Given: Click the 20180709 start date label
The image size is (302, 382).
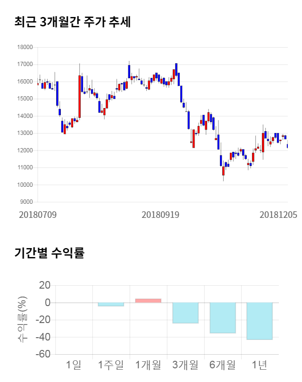Looking at the screenshot, I should pos(38,215).
